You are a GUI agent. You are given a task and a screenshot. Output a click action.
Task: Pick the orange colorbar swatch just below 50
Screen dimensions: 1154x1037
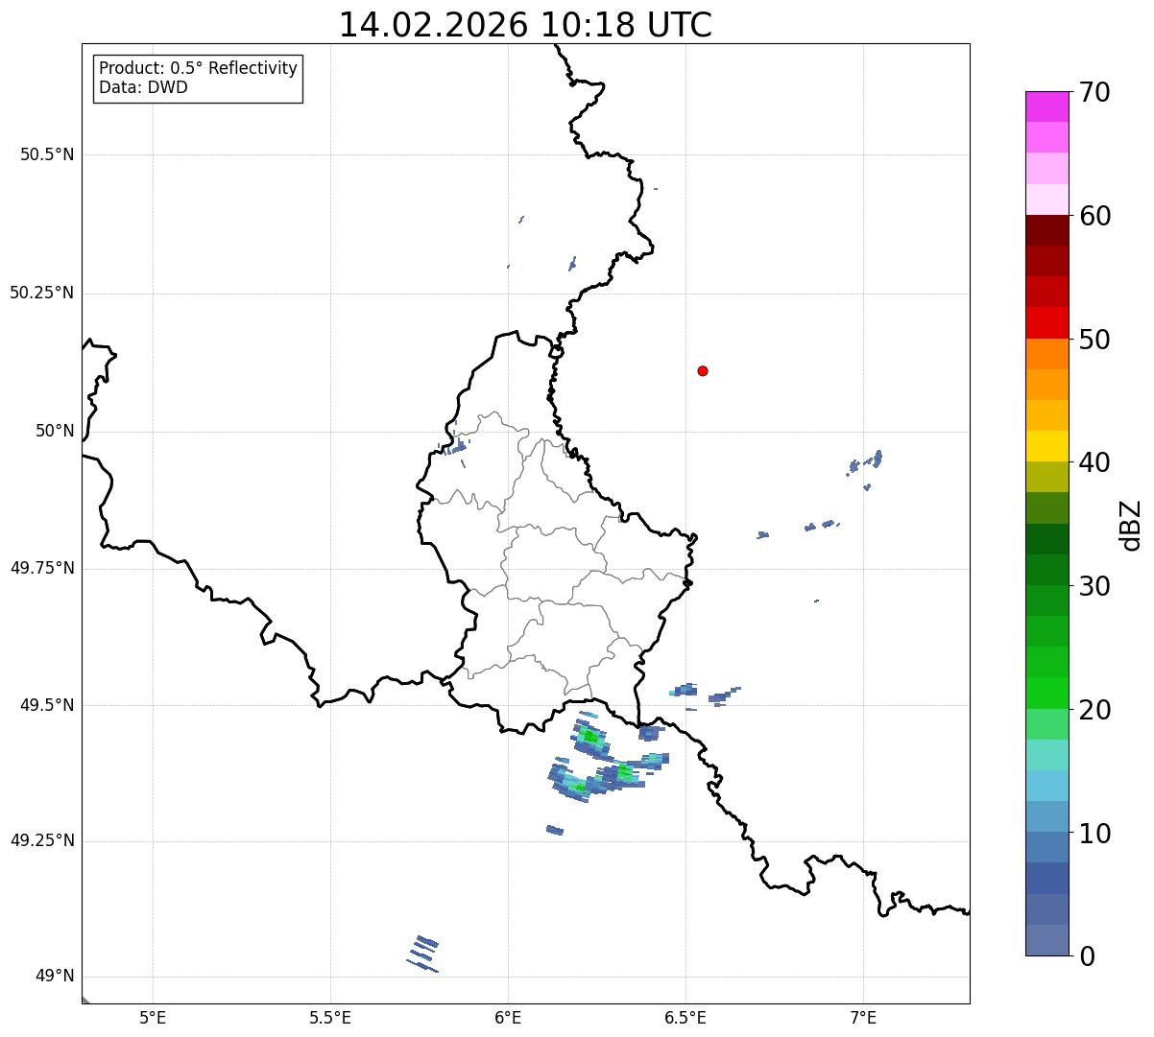click(1046, 354)
